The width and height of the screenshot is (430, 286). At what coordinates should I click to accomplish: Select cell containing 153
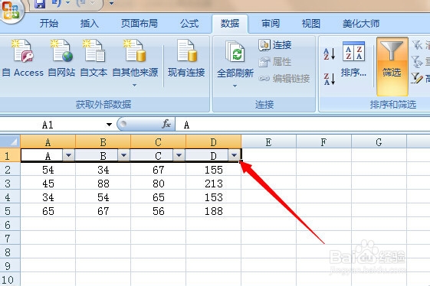pyautogui.click(x=213, y=197)
